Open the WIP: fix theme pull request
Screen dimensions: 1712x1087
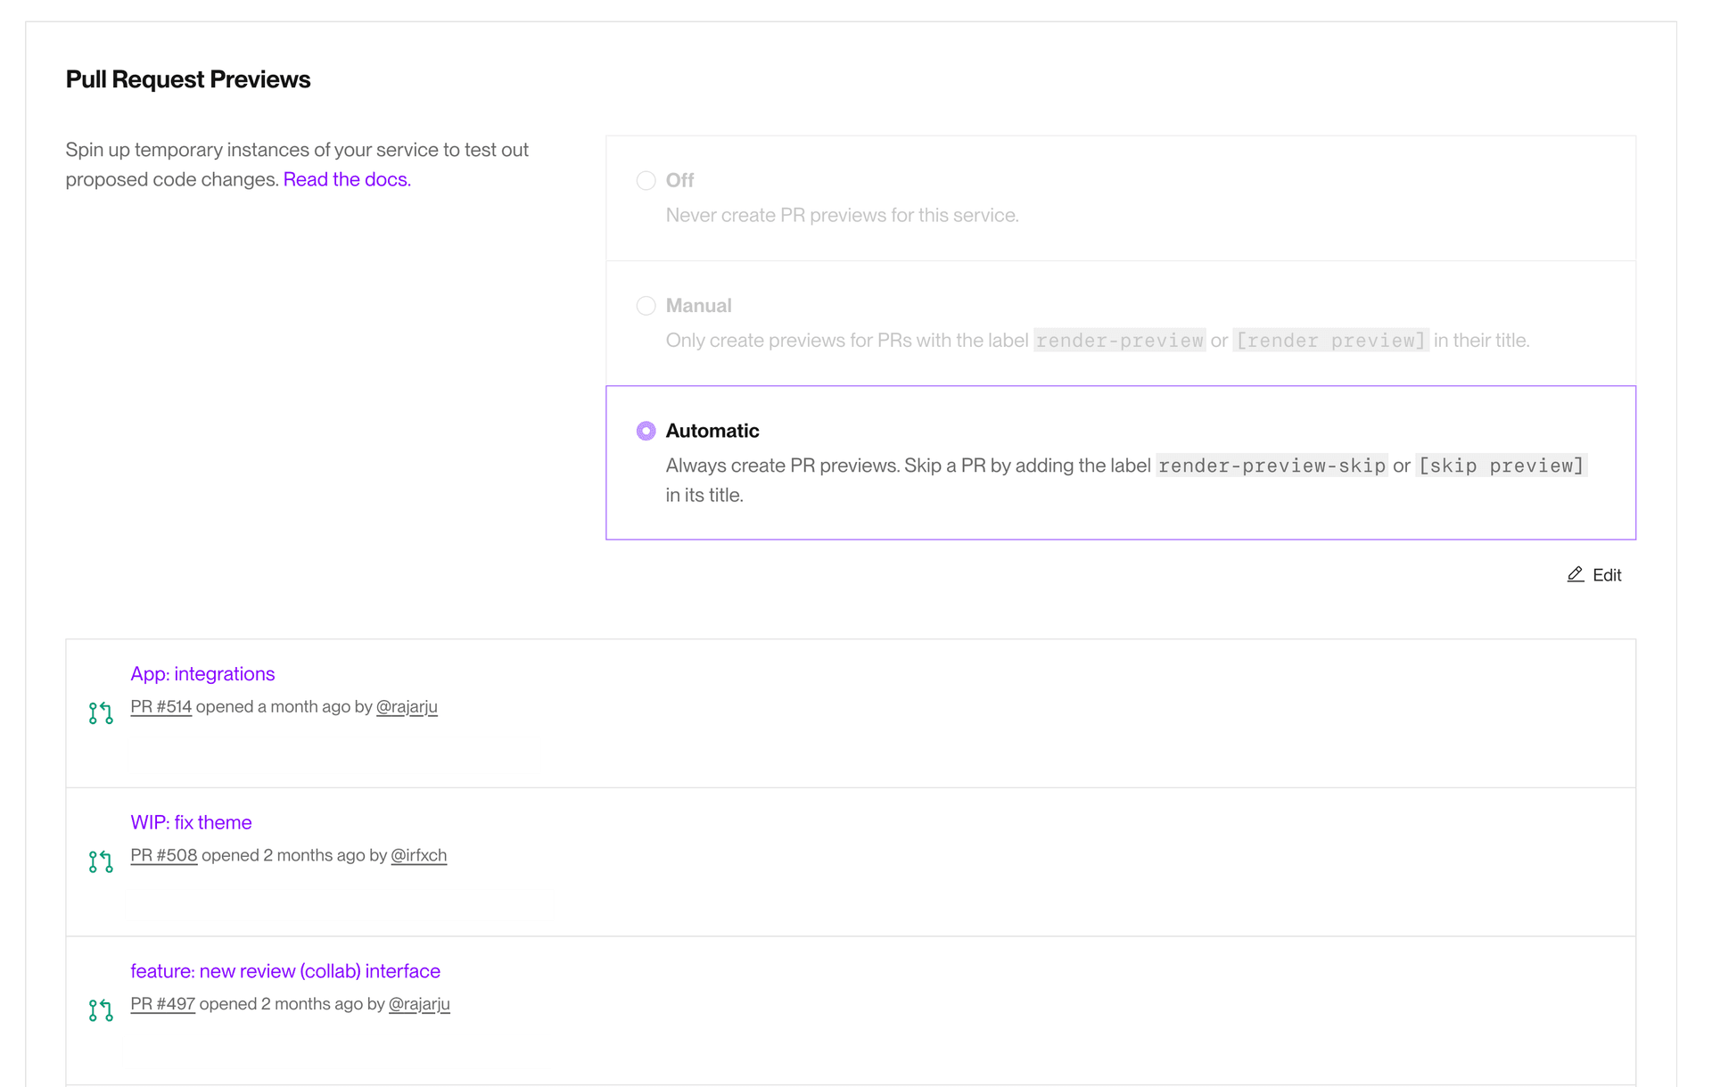pyautogui.click(x=191, y=822)
